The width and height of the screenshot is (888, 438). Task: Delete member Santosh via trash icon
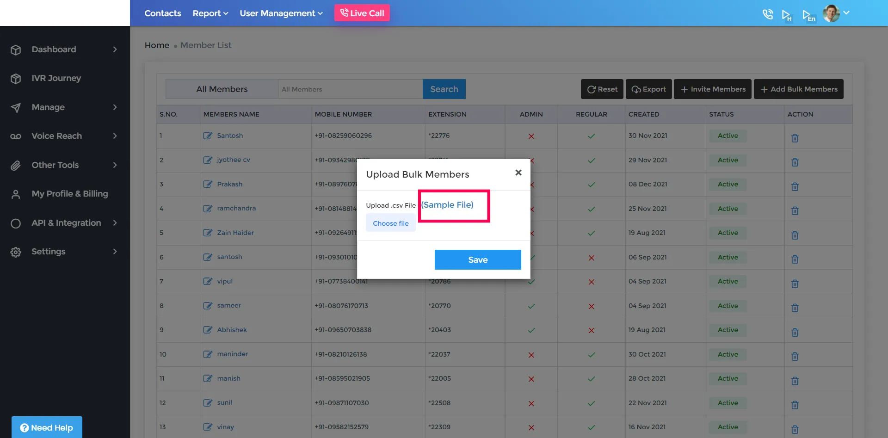(795, 138)
